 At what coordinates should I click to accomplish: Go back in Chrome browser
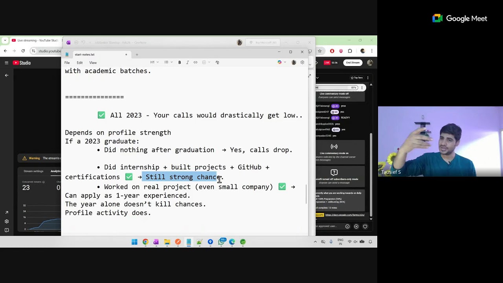[x=5, y=51]
